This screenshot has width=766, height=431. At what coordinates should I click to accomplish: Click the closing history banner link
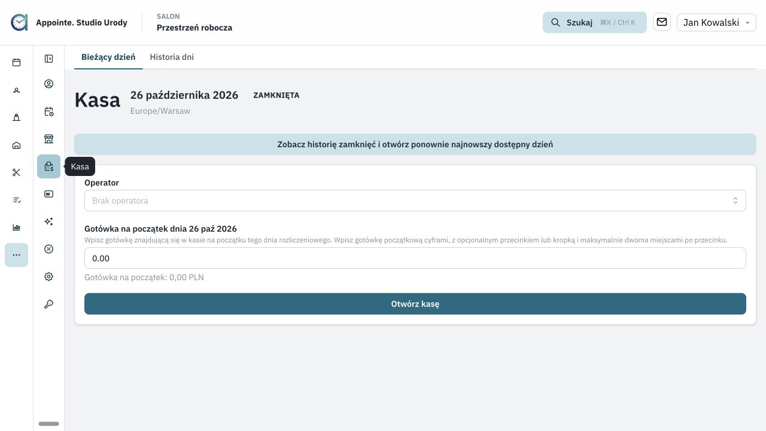pyautogui.click(x=415, y=144)
